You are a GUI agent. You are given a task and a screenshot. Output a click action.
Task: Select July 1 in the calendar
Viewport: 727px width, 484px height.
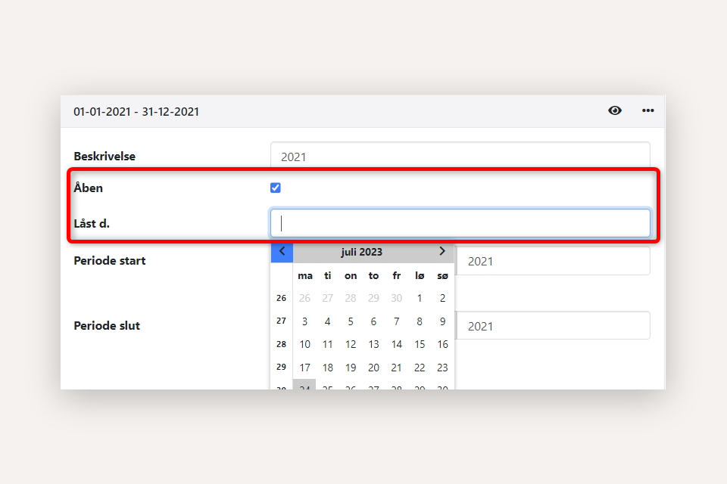tap(420, 299)
